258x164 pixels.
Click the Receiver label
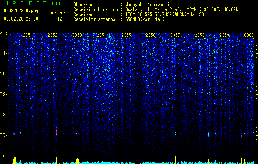[83, 14]
